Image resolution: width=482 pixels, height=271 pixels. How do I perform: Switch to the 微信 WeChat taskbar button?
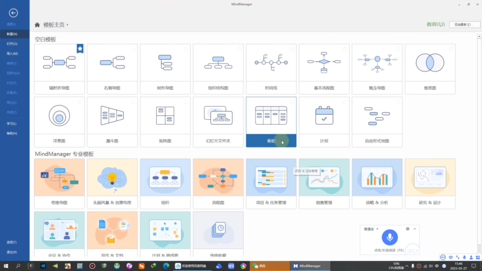coord(270,266)
